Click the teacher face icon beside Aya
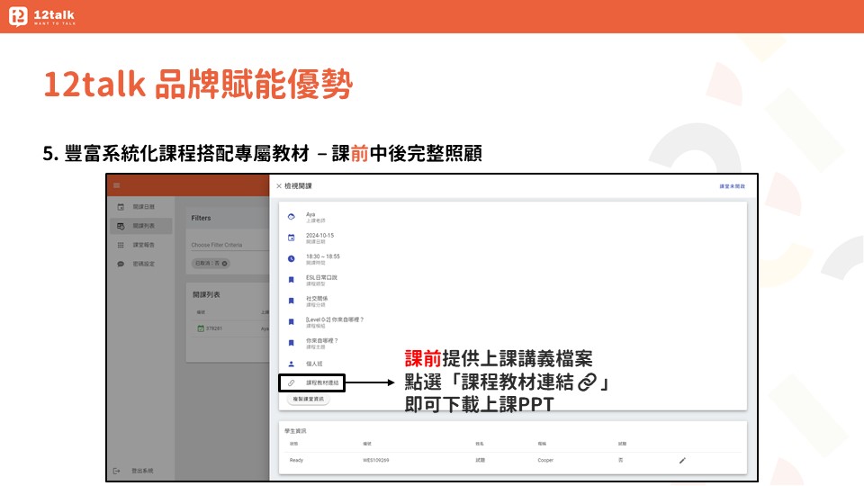The height and width of the screenshot is (486, 864). 292,217
